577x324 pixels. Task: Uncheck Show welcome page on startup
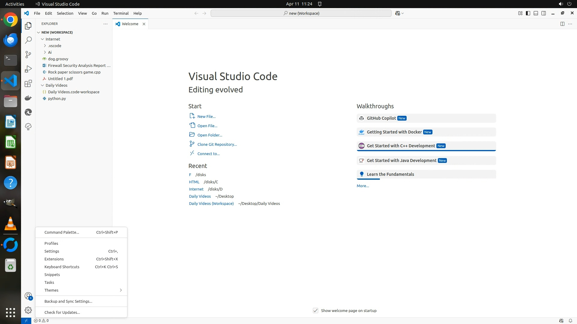pyautogui.click(x=315, y=310)
